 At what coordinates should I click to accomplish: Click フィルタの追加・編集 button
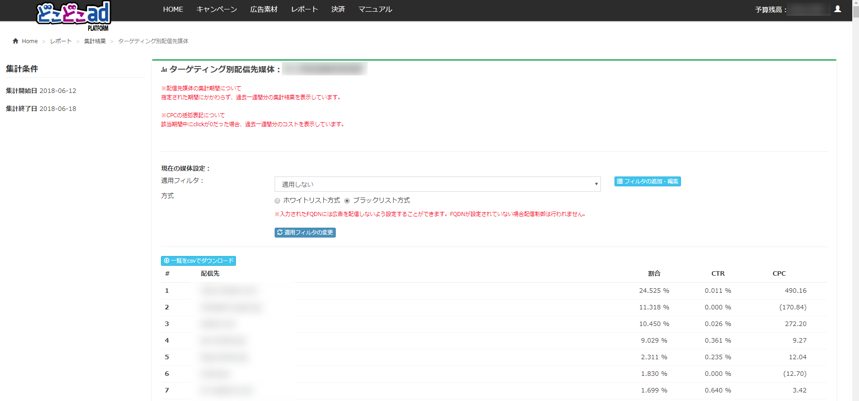click(x=647, y=181)
